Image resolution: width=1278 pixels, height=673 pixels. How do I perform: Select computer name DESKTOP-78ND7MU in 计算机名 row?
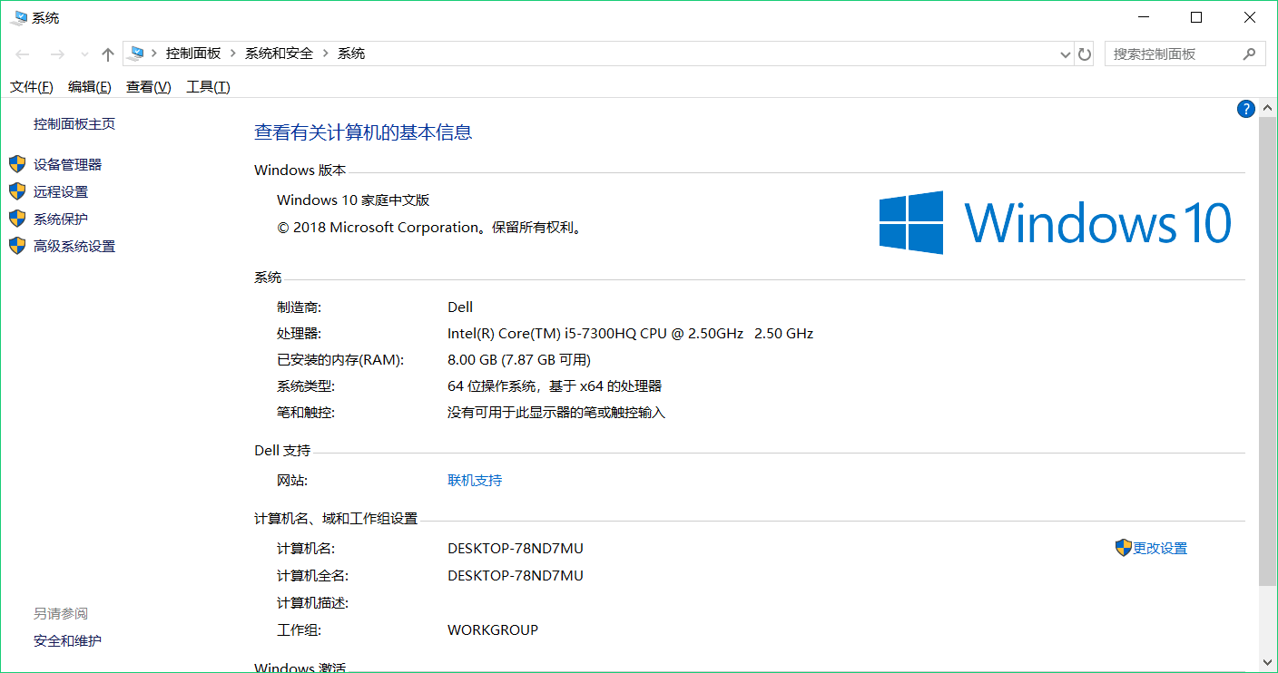[x=516, y=549]
